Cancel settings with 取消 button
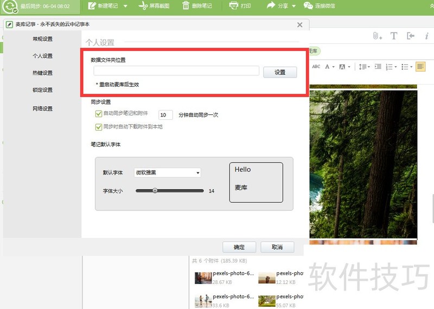434x309 pixels. [x=277, y=247]
